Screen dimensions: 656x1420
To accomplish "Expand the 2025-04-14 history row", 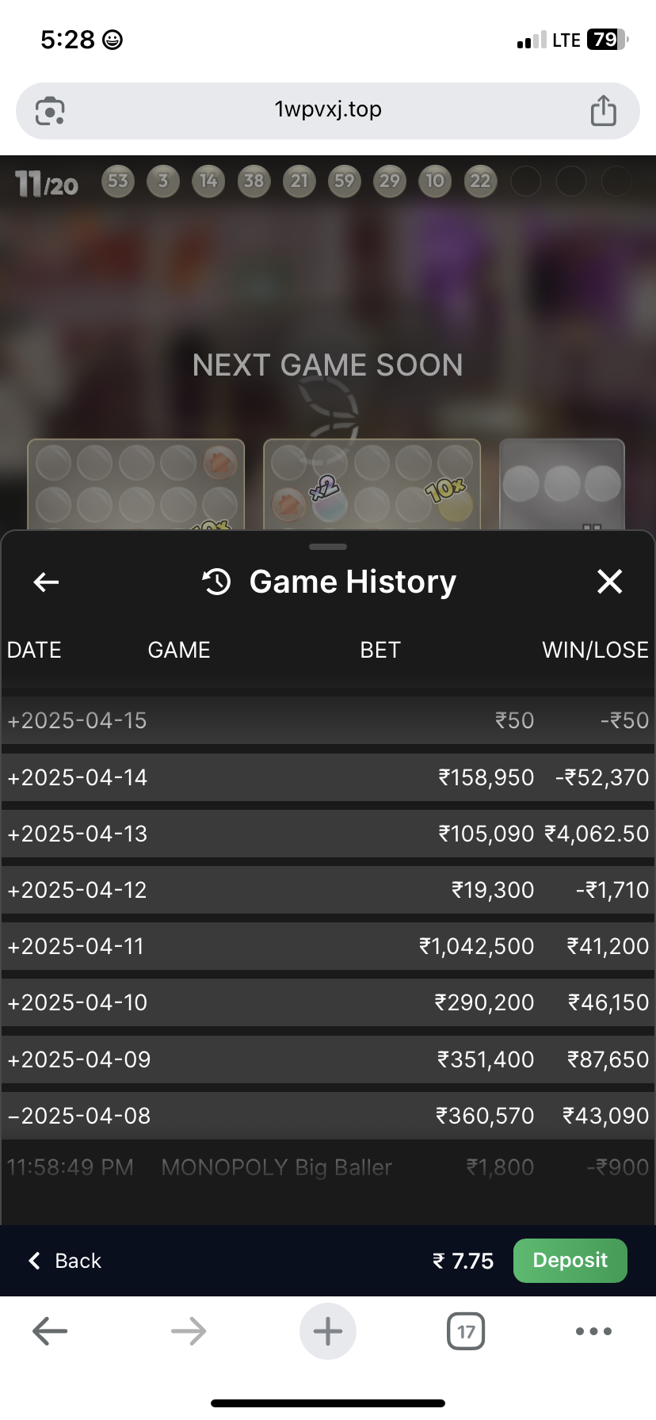I will tap(78, 777).
